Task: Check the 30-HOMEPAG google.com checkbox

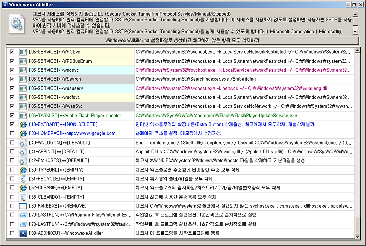Action: (x=12, y=133)
